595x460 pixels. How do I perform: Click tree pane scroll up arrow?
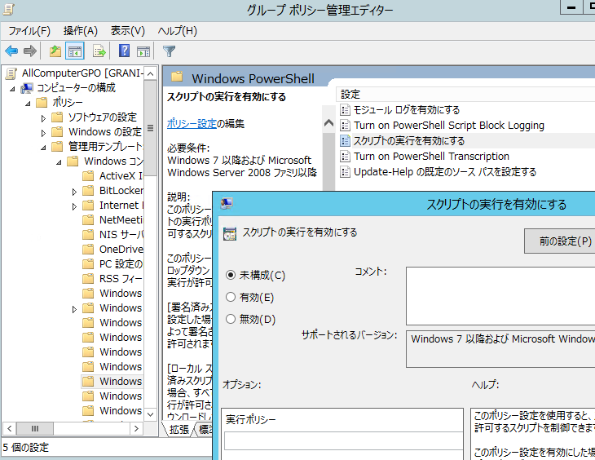[151, 73]
